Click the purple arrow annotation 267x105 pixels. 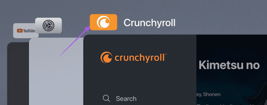tap(75, 41)
